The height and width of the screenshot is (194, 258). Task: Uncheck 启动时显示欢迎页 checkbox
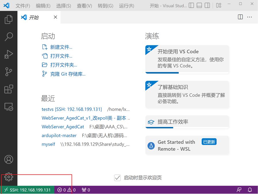pyautogui.click(x=117, y=178)
